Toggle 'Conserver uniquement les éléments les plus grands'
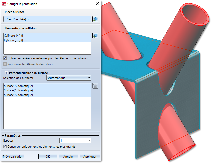The height and width of the screenshot is (166, 212). point(5,146)
